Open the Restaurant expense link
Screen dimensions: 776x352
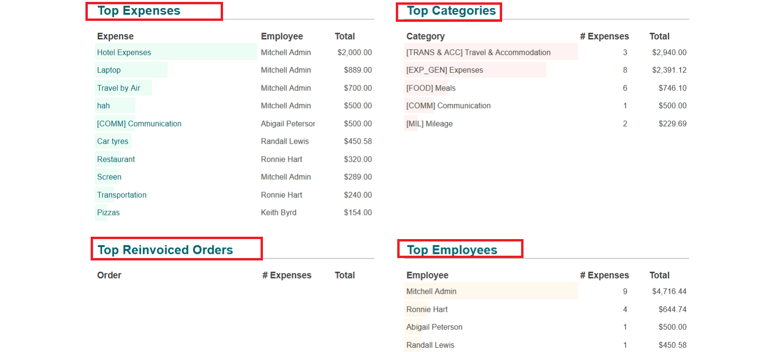point(116,159)
